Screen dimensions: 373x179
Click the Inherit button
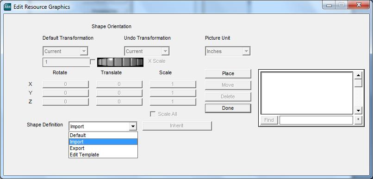pos(177,126)
